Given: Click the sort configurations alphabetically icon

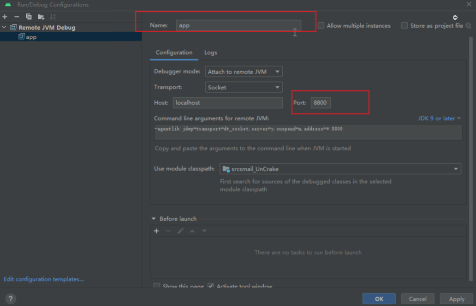Looking at the screenshot, I should tap(53, 17).
